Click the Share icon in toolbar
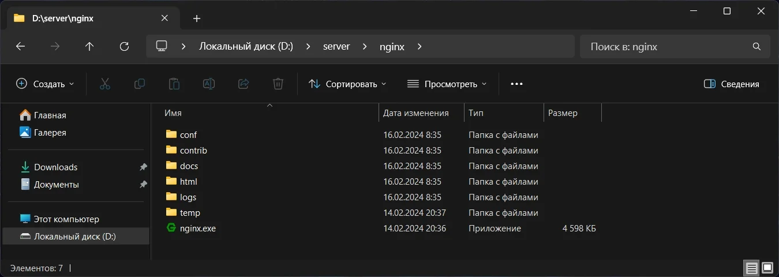 pyautogui.click(x=243, y=84)
